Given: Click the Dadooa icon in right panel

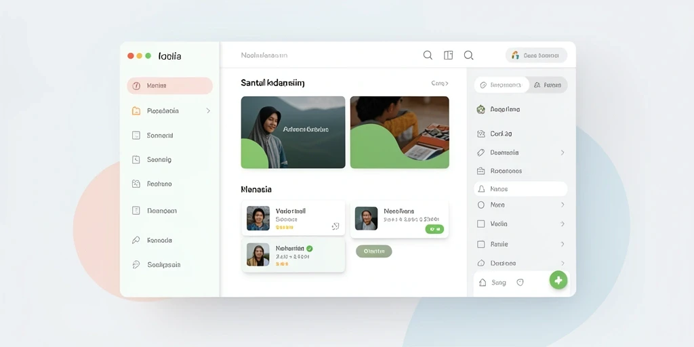Looking at the screenshot, I should (481, 263).
